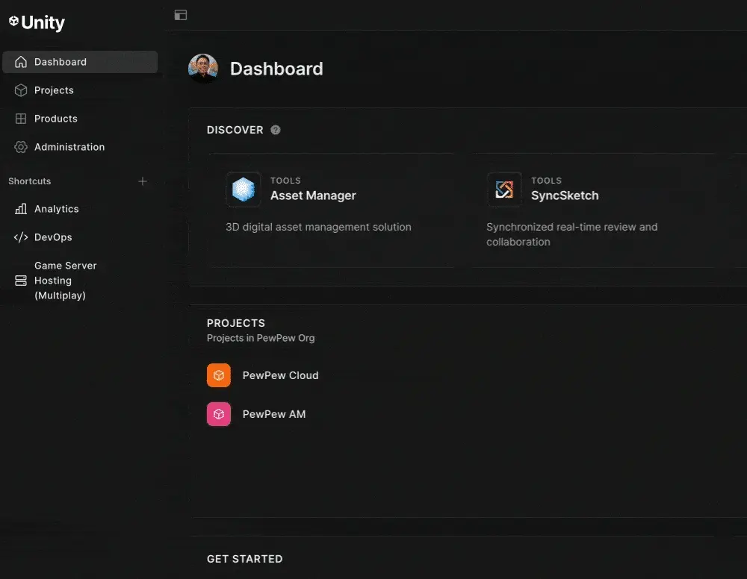This screenshot has width=747, height=579.
Task: Open the PewPew AM project link
Action: point(274,414)
